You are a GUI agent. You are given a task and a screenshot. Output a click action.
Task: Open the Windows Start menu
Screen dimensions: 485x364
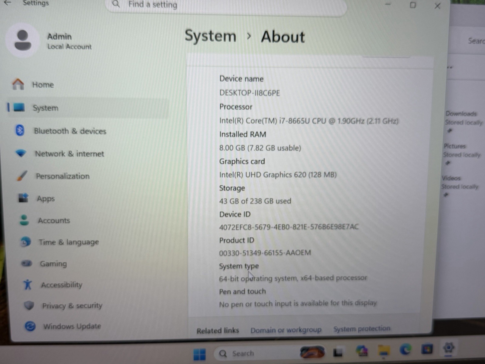(x=199, y=354)
